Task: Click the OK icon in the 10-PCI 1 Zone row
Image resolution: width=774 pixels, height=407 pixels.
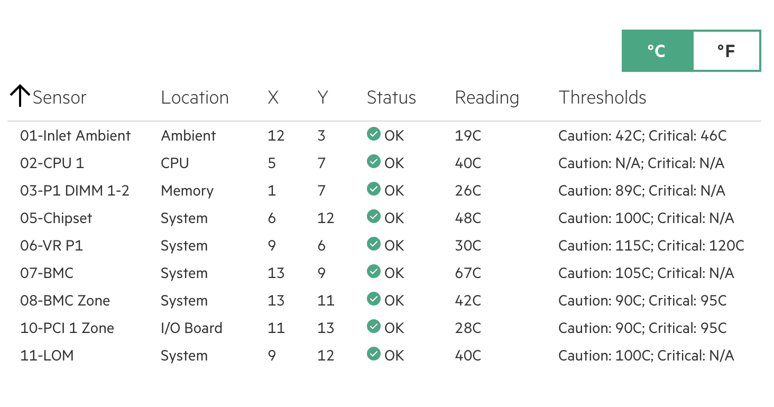Action: point(374,327)
